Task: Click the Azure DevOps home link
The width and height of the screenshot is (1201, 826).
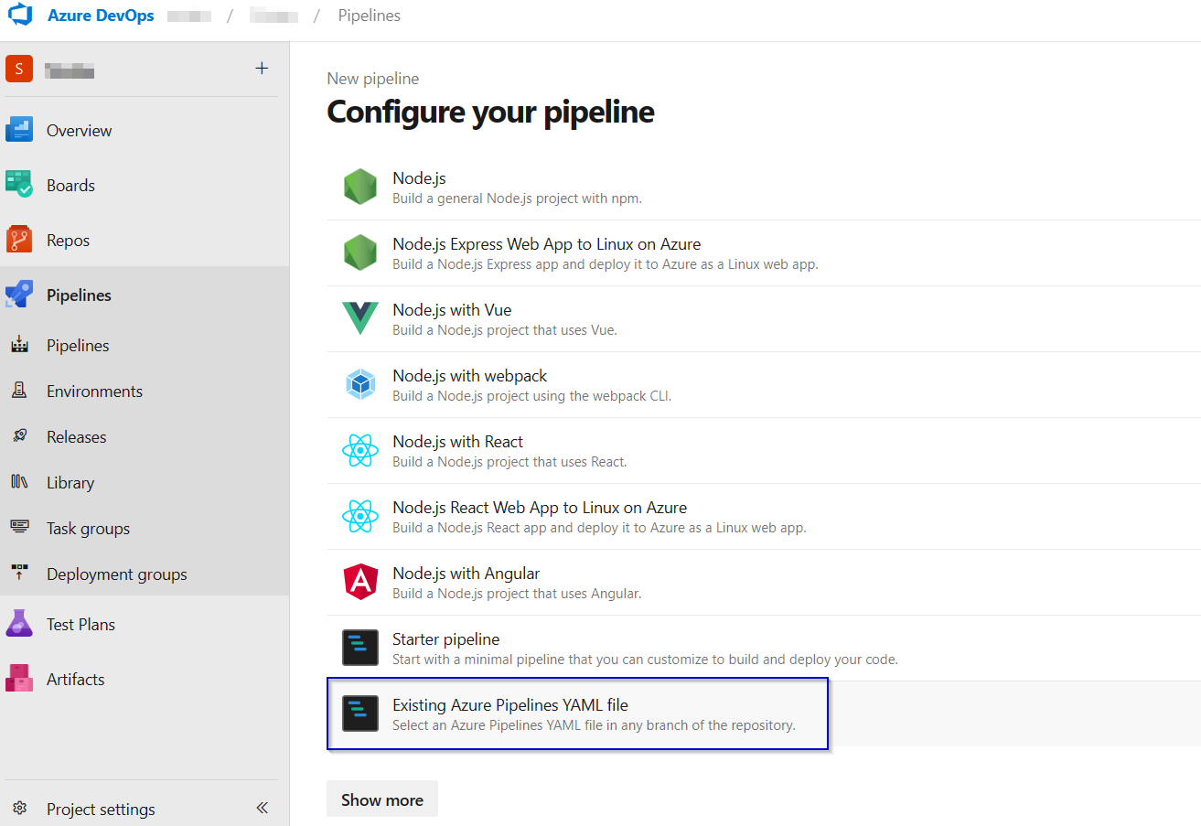Action: pyautogui.click(x=101, y=16)
